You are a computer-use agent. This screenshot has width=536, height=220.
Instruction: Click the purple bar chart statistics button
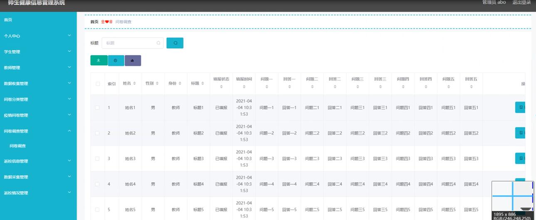coord(133,61)
